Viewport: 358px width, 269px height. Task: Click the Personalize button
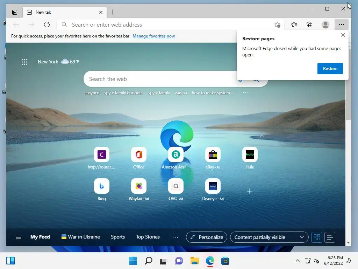click(x=206, y=237)
